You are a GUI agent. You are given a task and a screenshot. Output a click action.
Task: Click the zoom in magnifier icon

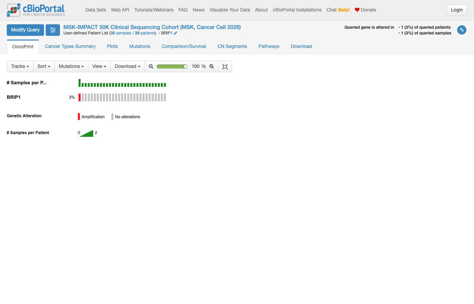[x=212, y=67]
